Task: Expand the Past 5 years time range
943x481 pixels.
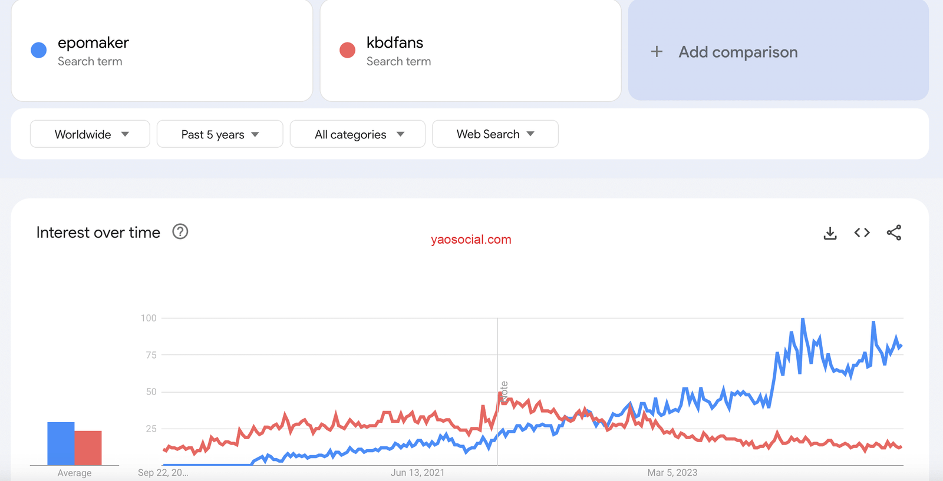Action: [220, 134]
